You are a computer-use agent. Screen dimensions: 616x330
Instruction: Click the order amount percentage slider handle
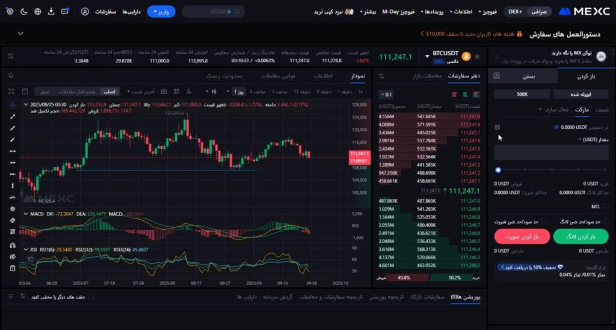point(498,170)
